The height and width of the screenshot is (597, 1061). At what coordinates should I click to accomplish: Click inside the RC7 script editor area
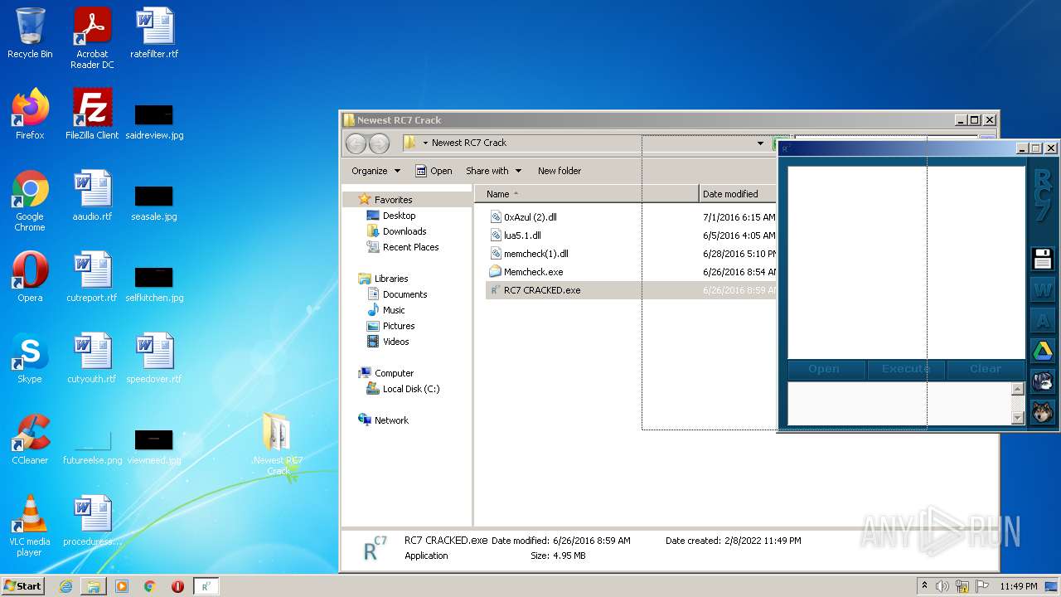(906, 262)
